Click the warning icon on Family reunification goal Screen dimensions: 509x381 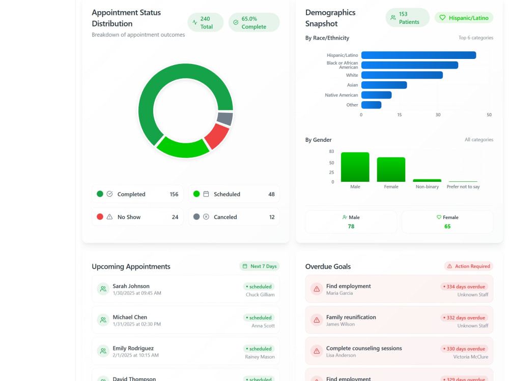[x=317, y=320]
